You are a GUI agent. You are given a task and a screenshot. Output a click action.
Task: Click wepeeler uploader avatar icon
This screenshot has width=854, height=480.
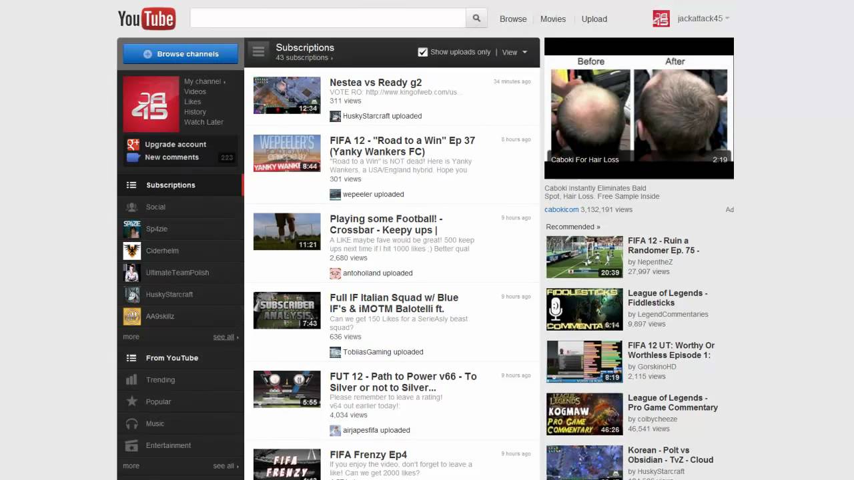click(335, 195)
